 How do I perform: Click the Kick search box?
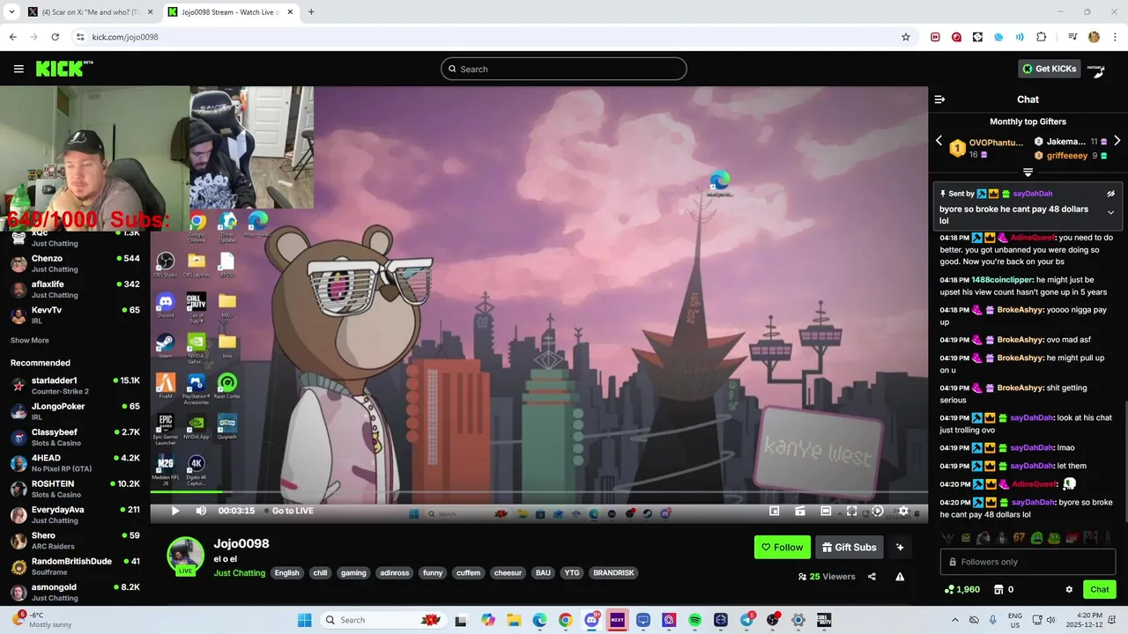pos(564,69)
